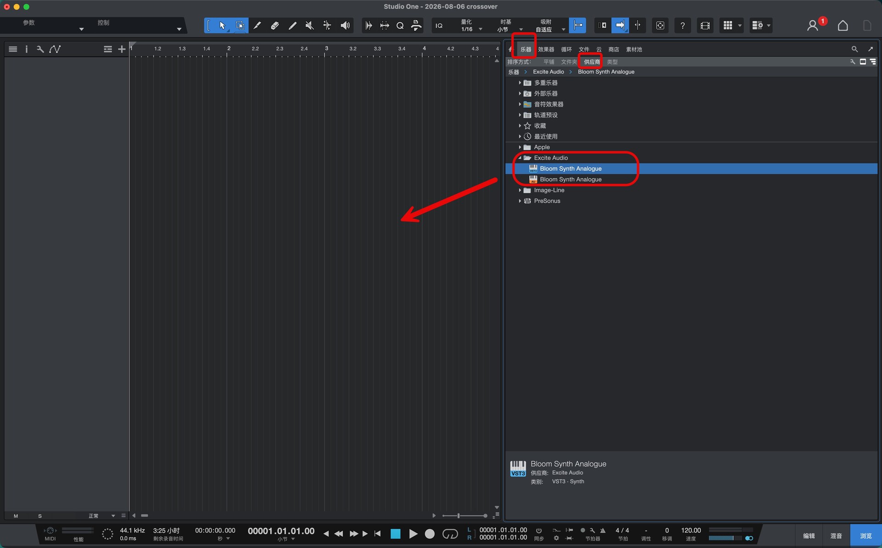882x548 pixels.
Task: Open the 混音 view button
Action: click(x=836, y=536)
